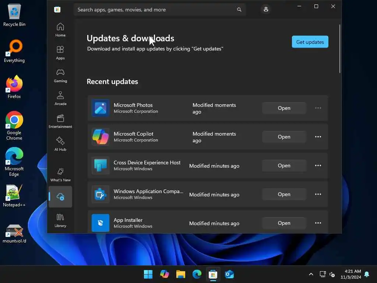Viewport: 377px width, 283px height.
Task: Click the muted volume tray icon
Action: point(332,274)
